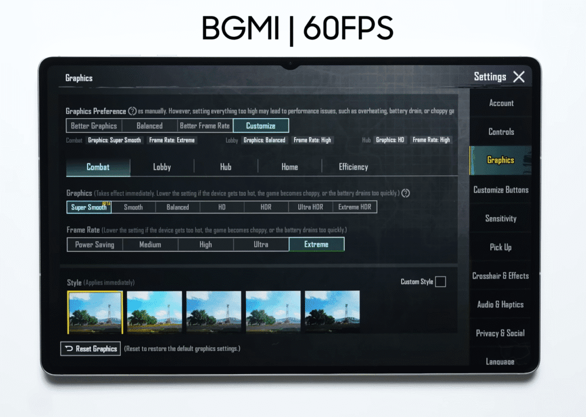The width and height of the screenshot is (586, 417).
Task: Pick the fifth style thumbnail
Action: (332, 312)
